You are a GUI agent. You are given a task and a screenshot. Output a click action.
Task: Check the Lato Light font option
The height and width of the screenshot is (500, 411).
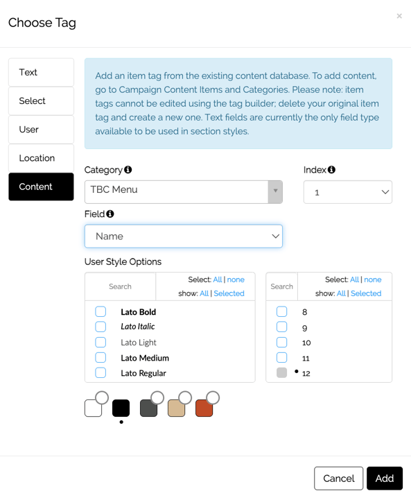pyautogui.click(x=100, y=342)
